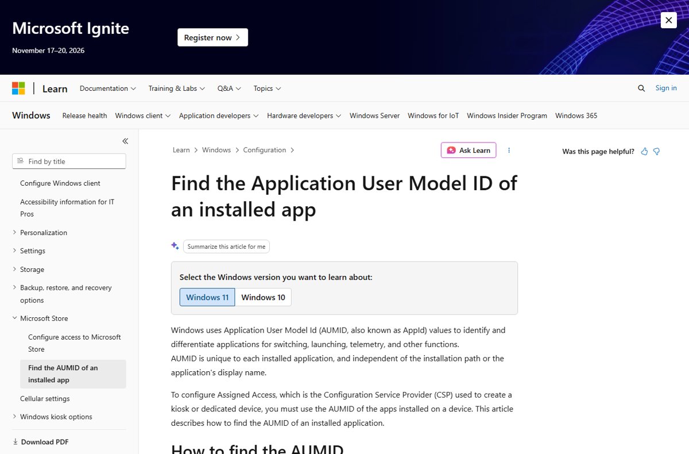
Task: Open Windows Insider Program nav item
Action: (x=507, y=116)
